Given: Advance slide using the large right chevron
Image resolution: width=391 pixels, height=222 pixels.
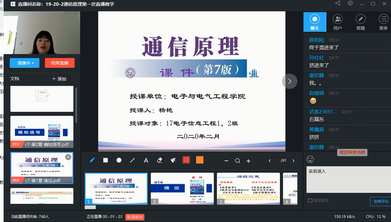Looking at the screenshot, I should pyautogui.click(x=290, y=81).
